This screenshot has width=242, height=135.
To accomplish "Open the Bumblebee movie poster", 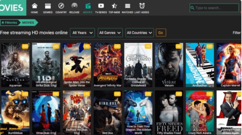I will (15, 113).
